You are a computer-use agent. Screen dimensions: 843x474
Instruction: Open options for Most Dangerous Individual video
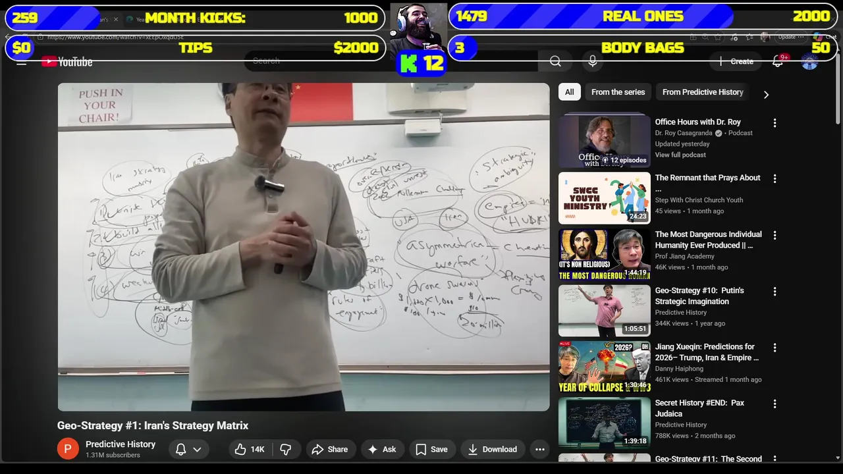pos(775,235)
